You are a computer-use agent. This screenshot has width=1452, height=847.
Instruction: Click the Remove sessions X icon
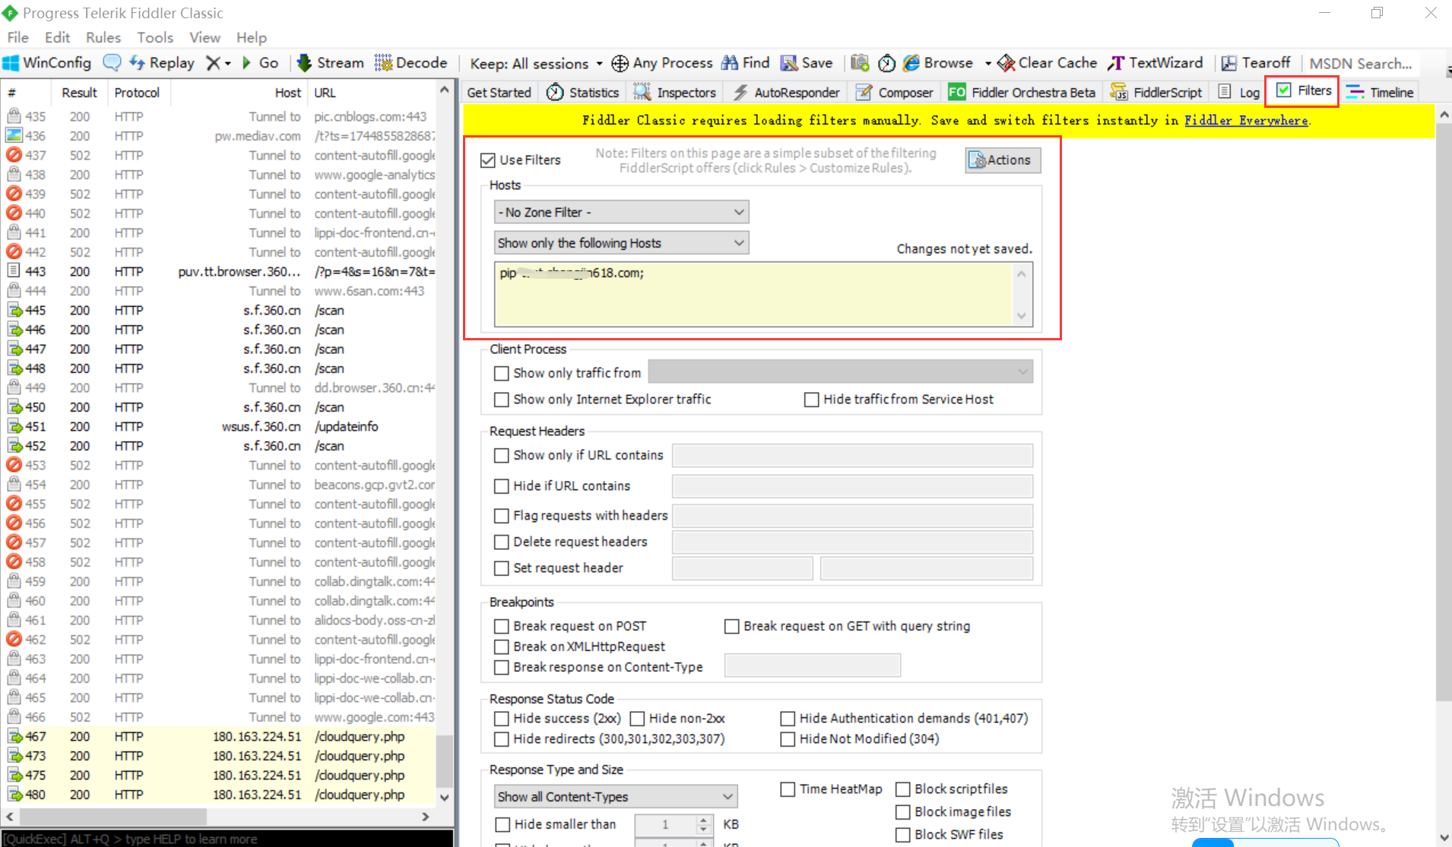[214, 63]
